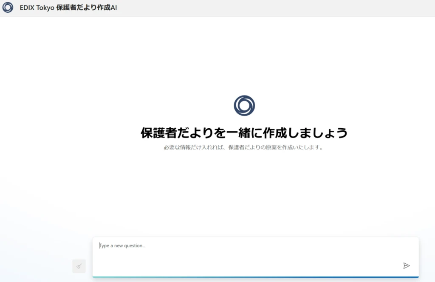Activate the send control at the input's right edge
This screenshot has height=282, width=435.
pyautogui.click(x=407, y=265)
